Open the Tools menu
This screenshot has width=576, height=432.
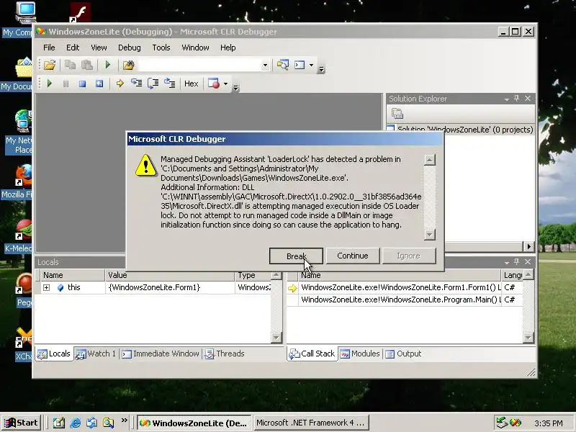coord(161,48)
